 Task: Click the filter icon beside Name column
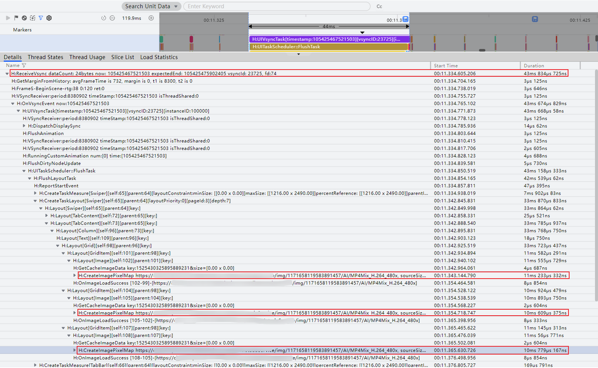[x=24, y=66]
